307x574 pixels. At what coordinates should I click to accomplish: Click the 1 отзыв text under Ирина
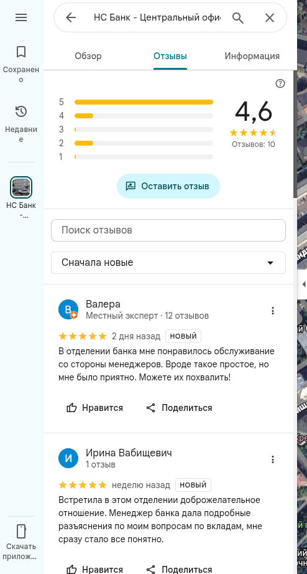[x=101, y=464]
